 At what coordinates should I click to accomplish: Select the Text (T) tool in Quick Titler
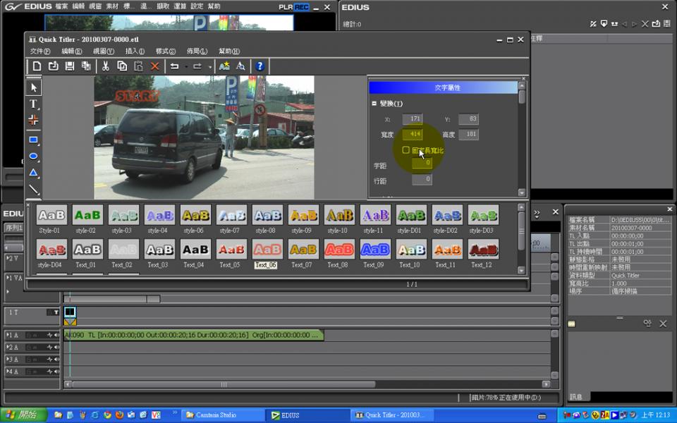pos(33,104)
